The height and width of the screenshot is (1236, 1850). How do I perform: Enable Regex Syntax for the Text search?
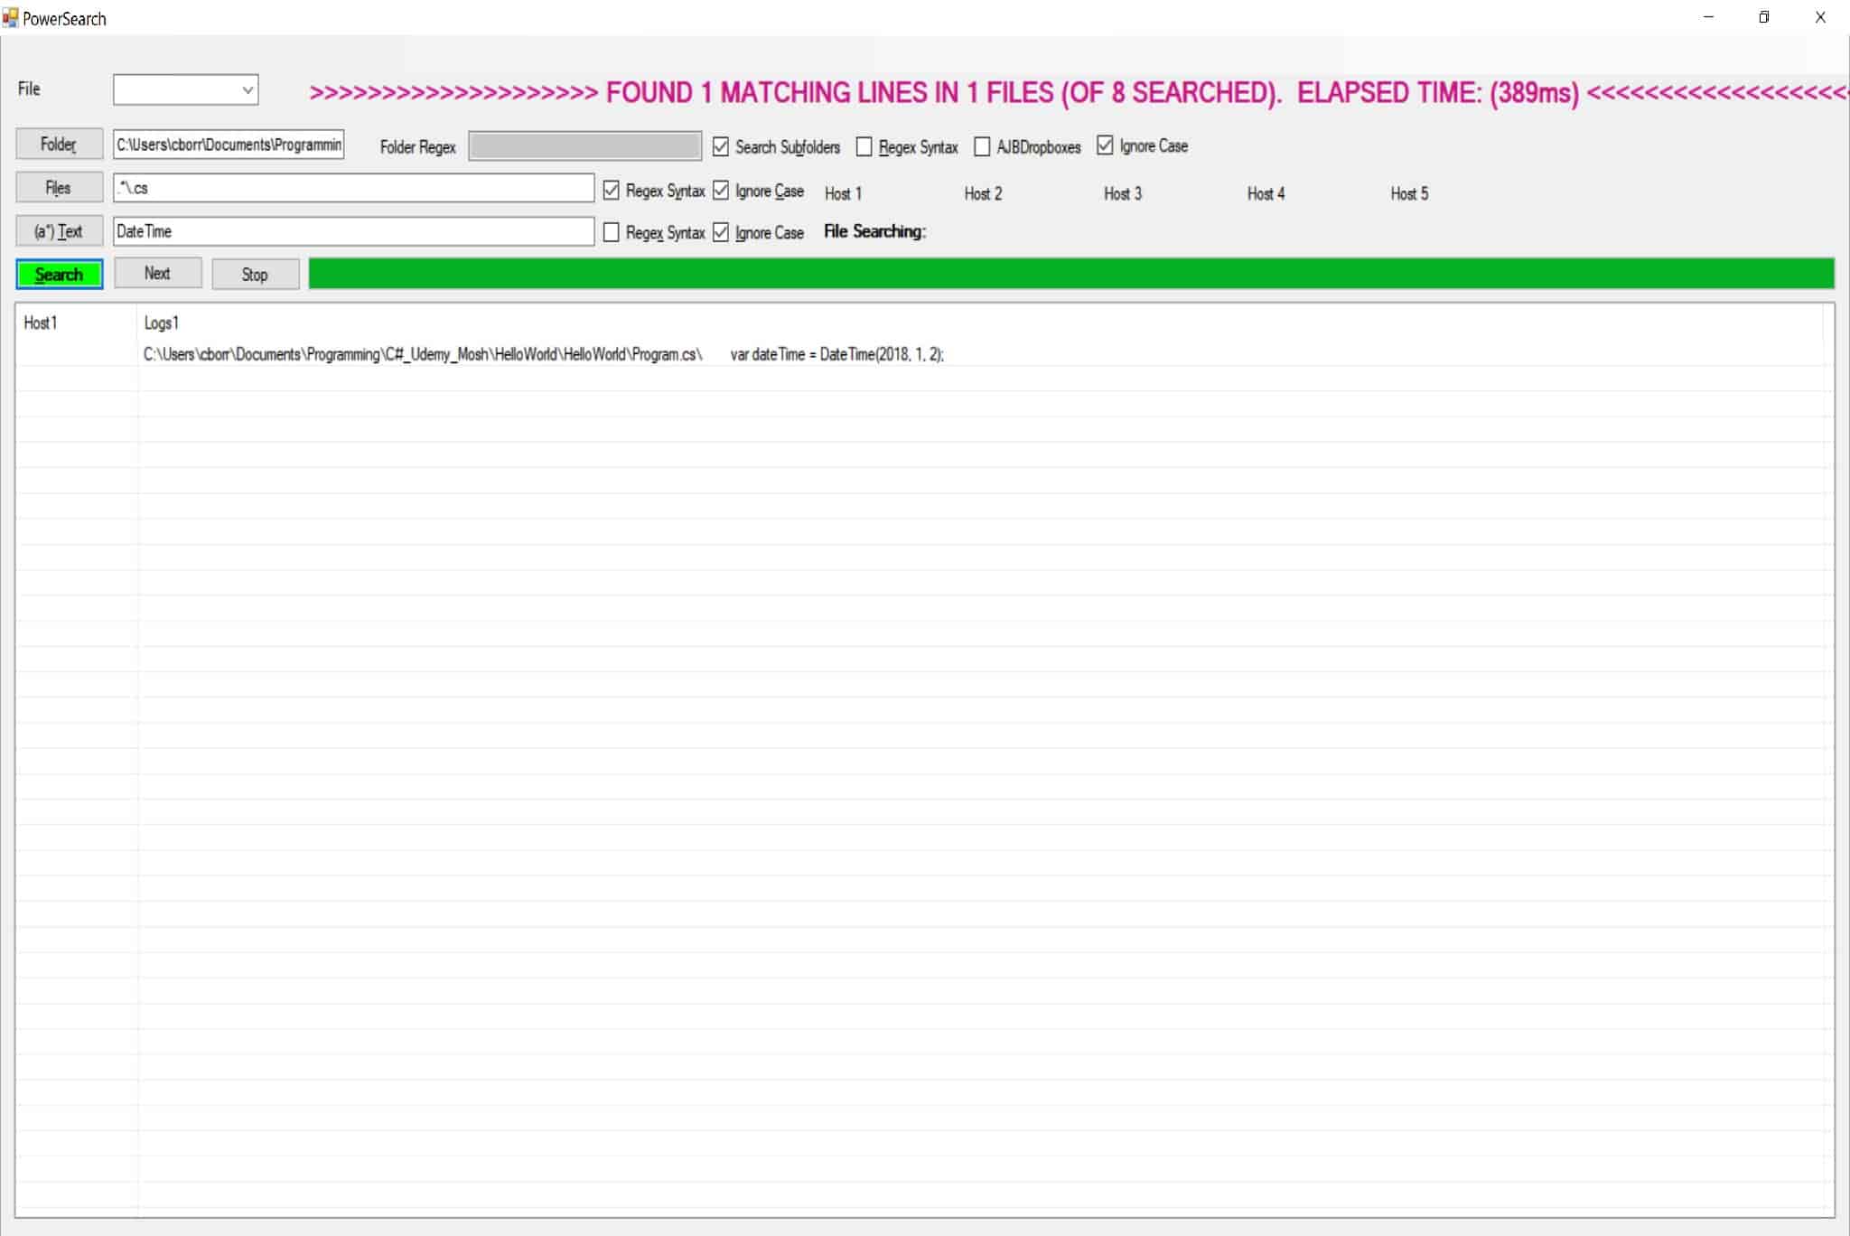point(612,232)
